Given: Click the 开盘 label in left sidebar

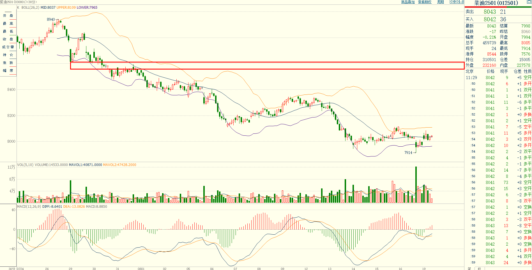Looking at the screenshot, I should 8,16.
